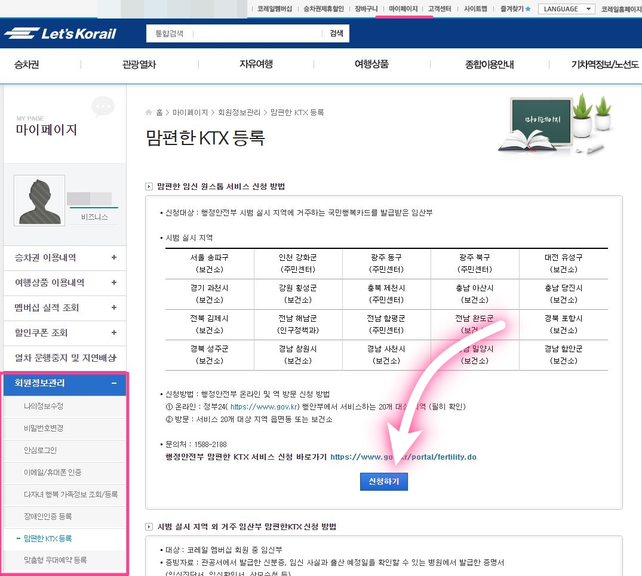
Task: Open the 코레일홈페이지 top link
Action: coord(621,8)
